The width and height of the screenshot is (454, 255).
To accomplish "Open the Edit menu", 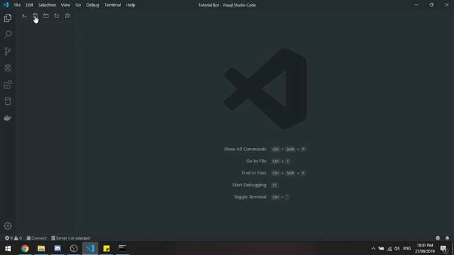I will point(29,5).
